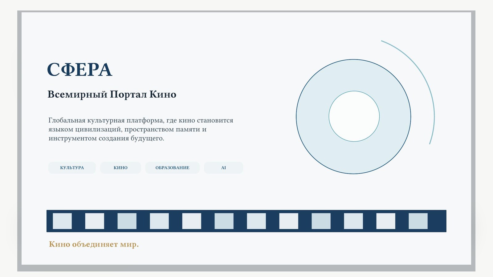
Task: Click the white inner circle of the sphere
Action: coord(354,116)
